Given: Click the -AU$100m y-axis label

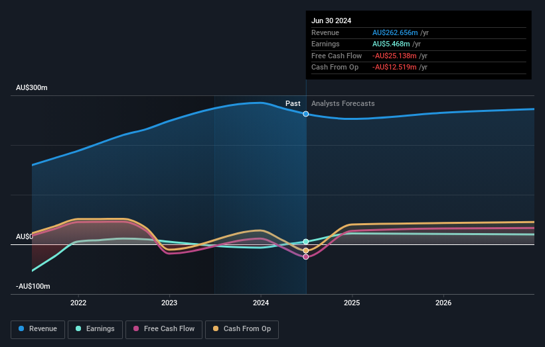Looking at the screenshot, I should point(33,286).
